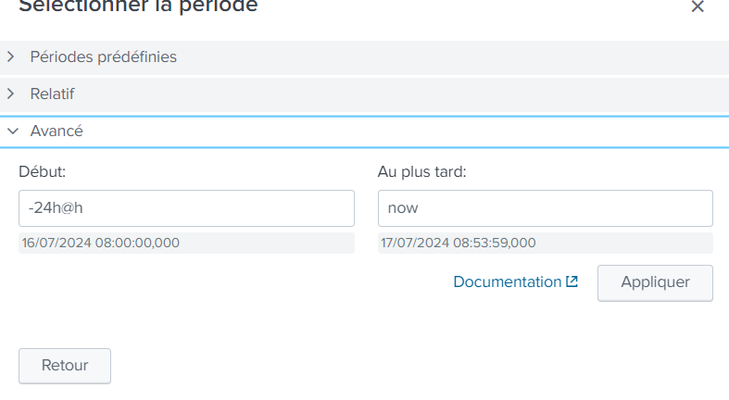
Task: Click the Sélectionner la période title
Action: coord(138,6)
